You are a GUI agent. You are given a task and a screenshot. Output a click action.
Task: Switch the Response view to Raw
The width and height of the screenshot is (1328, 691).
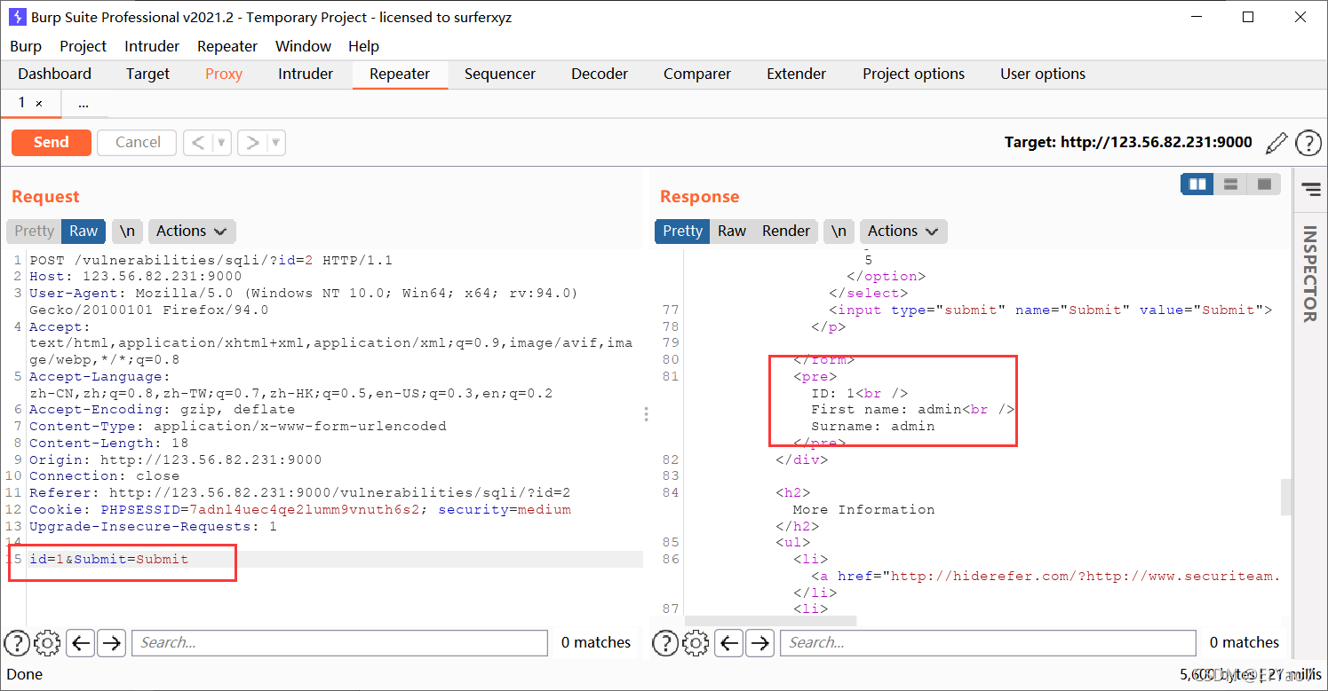[732, 231]
